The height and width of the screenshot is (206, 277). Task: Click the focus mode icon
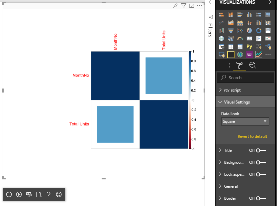192,6
